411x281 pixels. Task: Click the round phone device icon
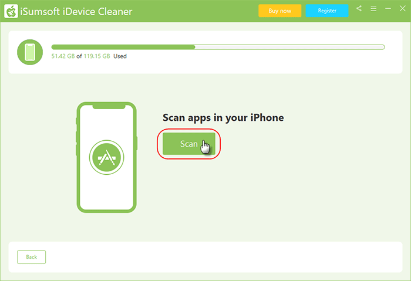[x=30, y=52]
